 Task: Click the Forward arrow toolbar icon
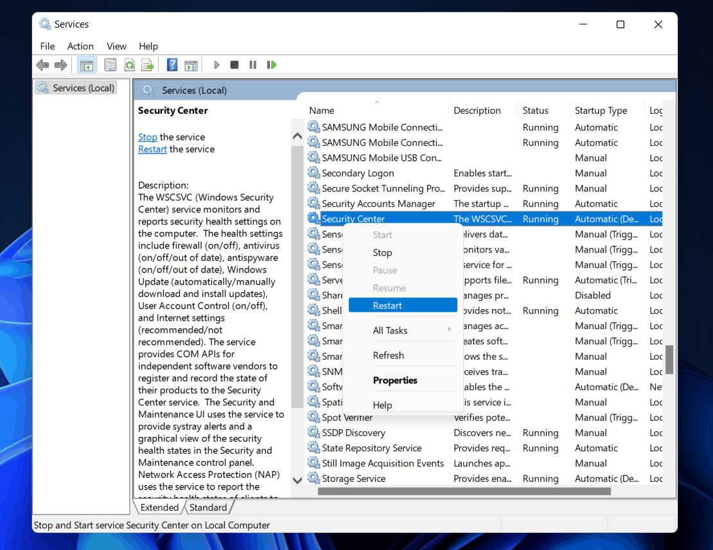coord(61,65)
